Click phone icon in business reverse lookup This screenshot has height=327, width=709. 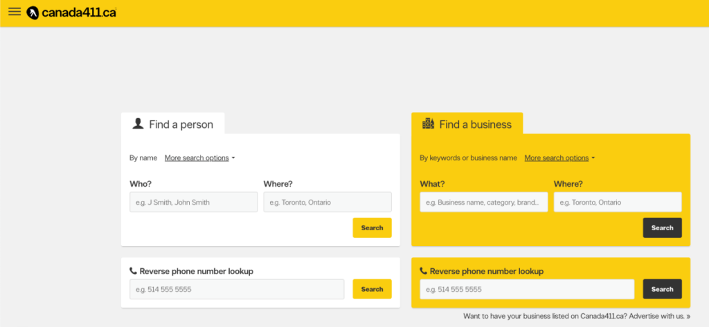tap(423, 271)
